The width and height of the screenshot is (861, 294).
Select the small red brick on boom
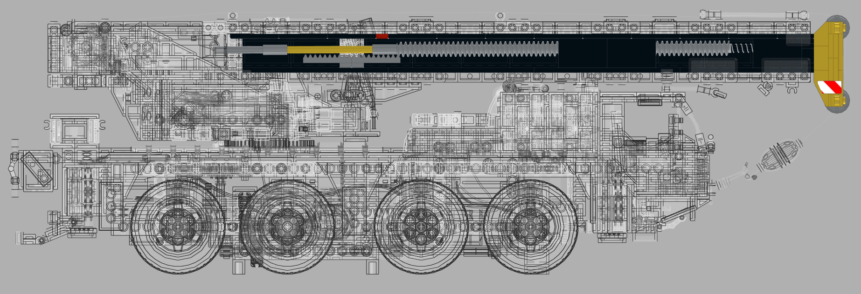point(382,36)
